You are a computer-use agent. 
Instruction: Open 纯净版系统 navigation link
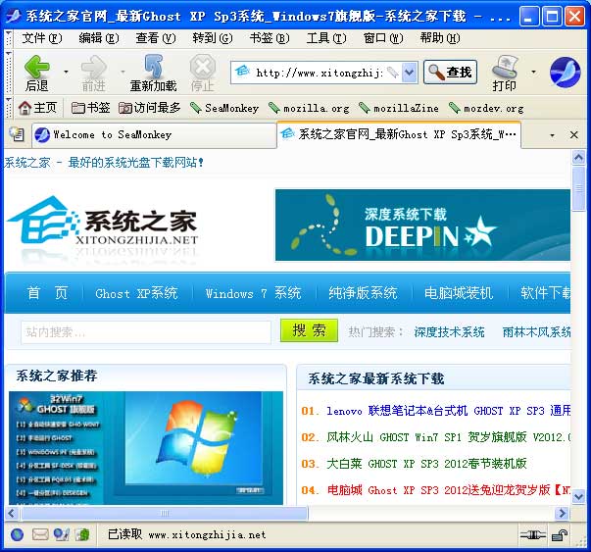(363, 293)
